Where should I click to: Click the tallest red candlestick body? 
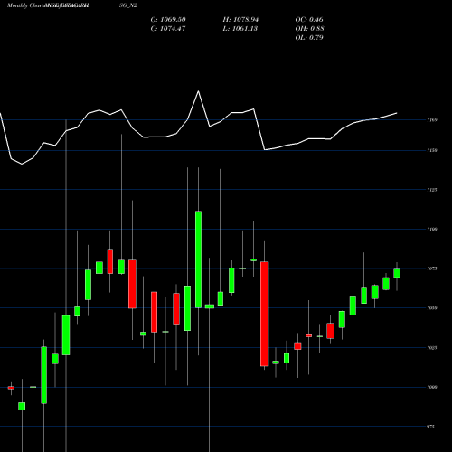(x=265, y=314)
